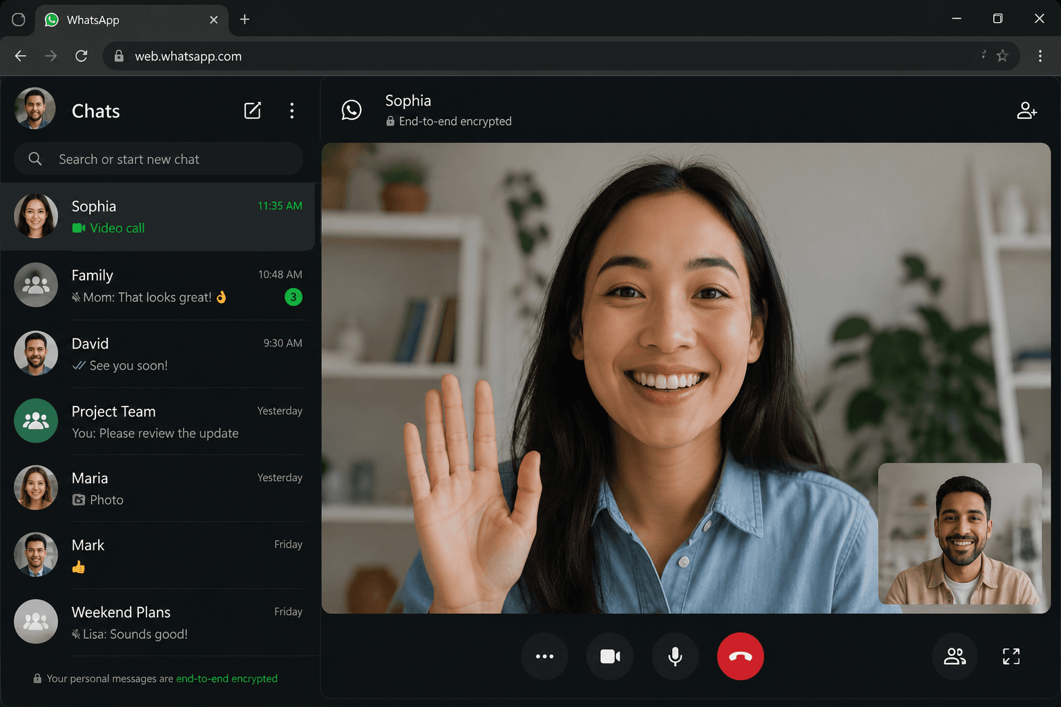Viewport: 1061px width, 707px height.
Task: Click the WhatsApp logo in call header
Action: pyautogui.click(x=352, y=110)
